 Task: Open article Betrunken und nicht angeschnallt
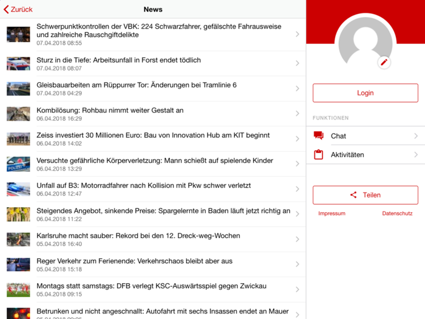pyautogui.click(x=153, y=311)
